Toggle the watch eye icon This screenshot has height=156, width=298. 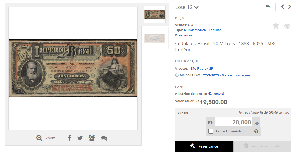[x=288, y=26]
